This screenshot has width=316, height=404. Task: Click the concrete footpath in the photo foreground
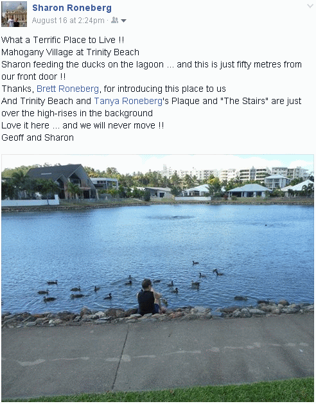point(158,357)
